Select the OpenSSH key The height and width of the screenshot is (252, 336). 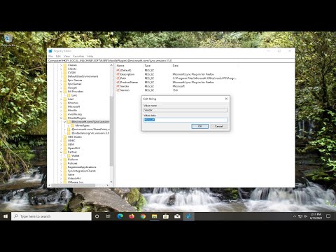(x=73, y=148)
